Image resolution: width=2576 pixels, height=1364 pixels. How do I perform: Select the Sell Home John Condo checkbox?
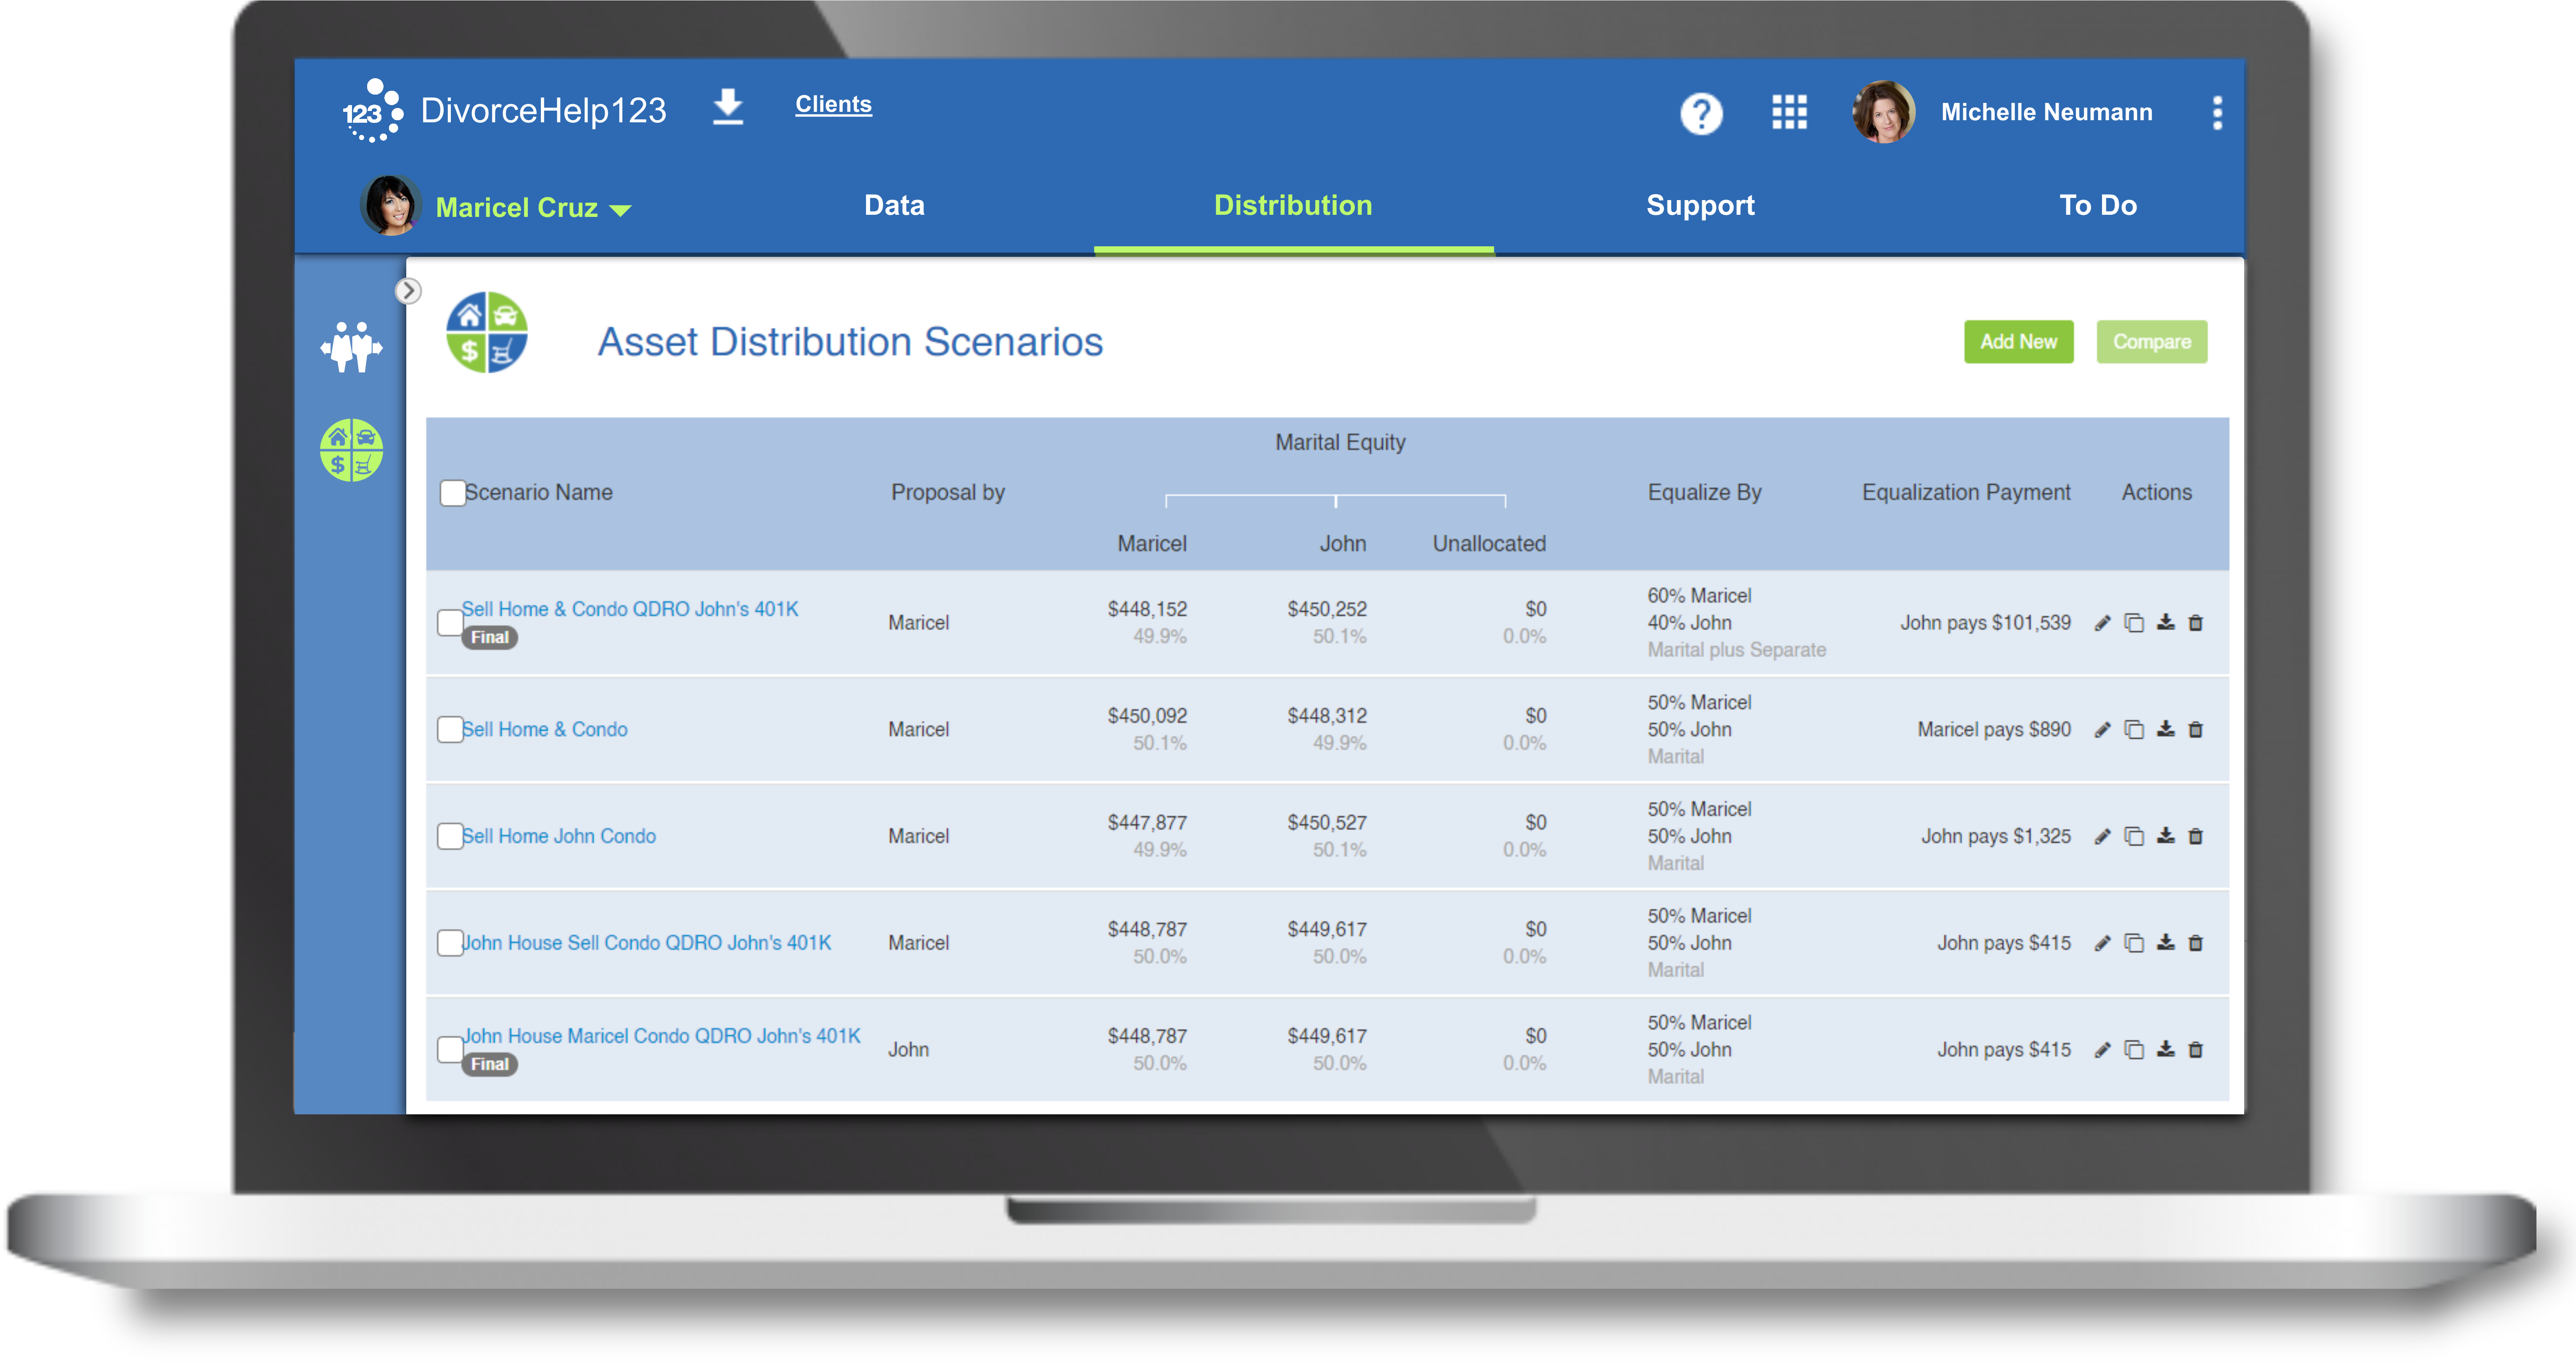coord(449,836)
